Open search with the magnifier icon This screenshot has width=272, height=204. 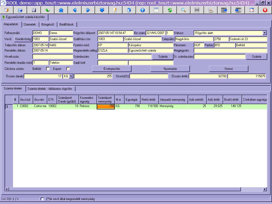tap(183, 10)
